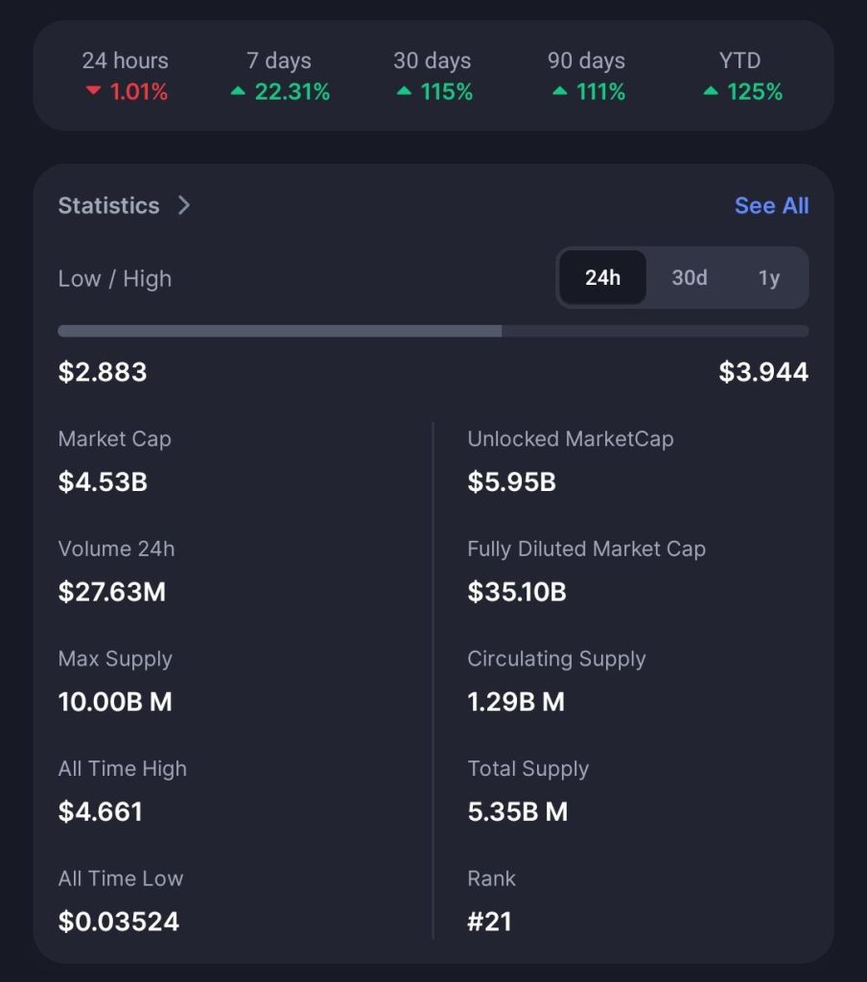Viewport: 867px width, 982px height.
Task: Click the All Time High value $4.661
Action: (x=100, y=811)
